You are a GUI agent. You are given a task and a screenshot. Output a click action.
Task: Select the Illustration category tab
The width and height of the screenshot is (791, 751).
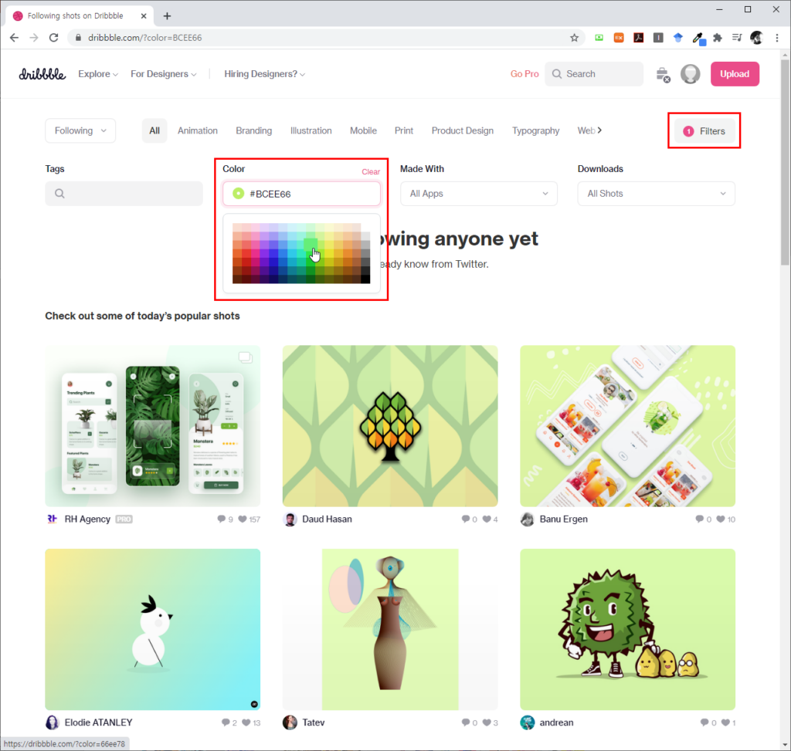311,131
